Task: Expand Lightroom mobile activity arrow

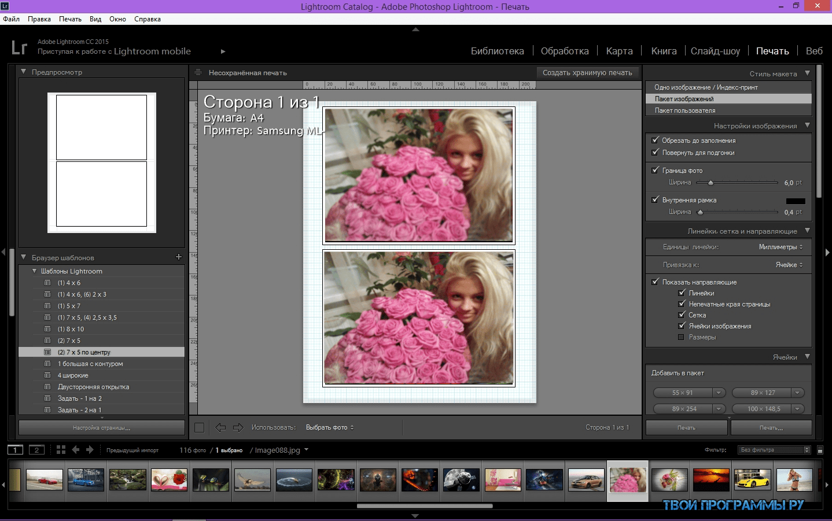Action: (223, 51)
